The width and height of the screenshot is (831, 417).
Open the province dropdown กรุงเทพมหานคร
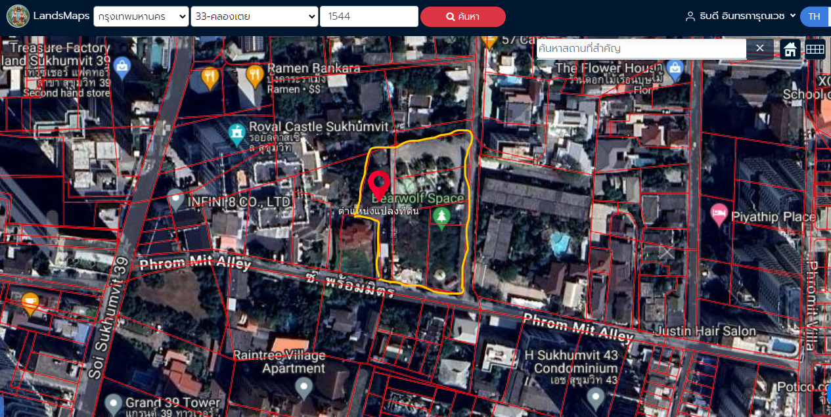coord(141,16)
